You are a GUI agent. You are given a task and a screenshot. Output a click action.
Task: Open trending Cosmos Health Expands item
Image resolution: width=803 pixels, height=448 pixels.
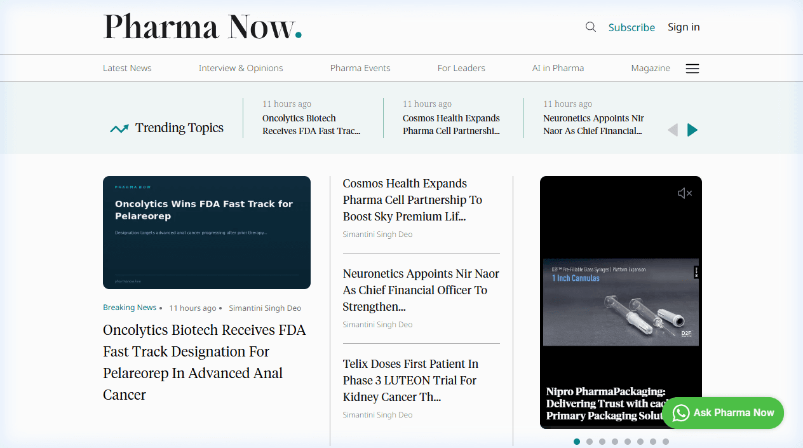point(451,125)
